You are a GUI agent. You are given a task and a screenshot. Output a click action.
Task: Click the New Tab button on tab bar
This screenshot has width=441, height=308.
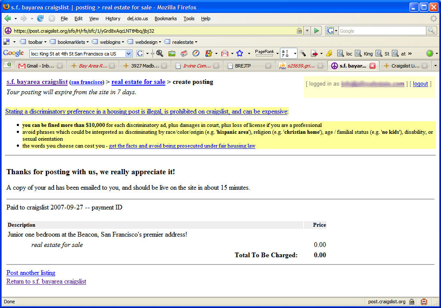(x=7, y=65)
